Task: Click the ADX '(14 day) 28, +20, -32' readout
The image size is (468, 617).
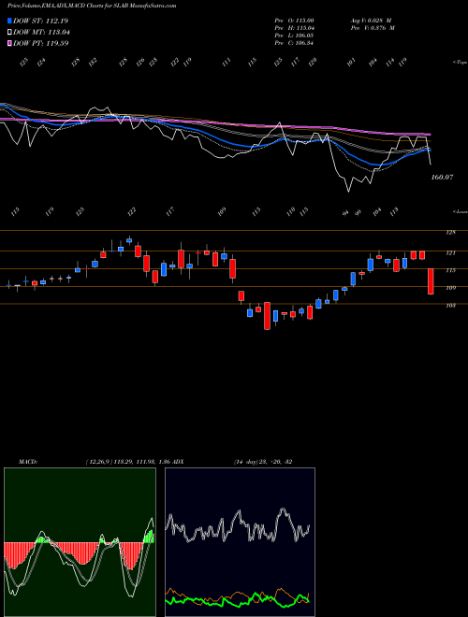Action: pyautogui.click(x=264, y=462)
